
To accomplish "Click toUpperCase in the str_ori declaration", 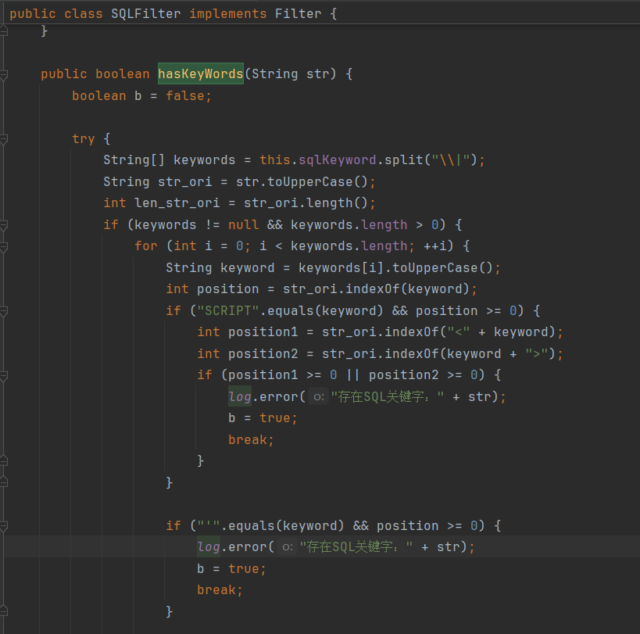I will click(x=309, y=181).
